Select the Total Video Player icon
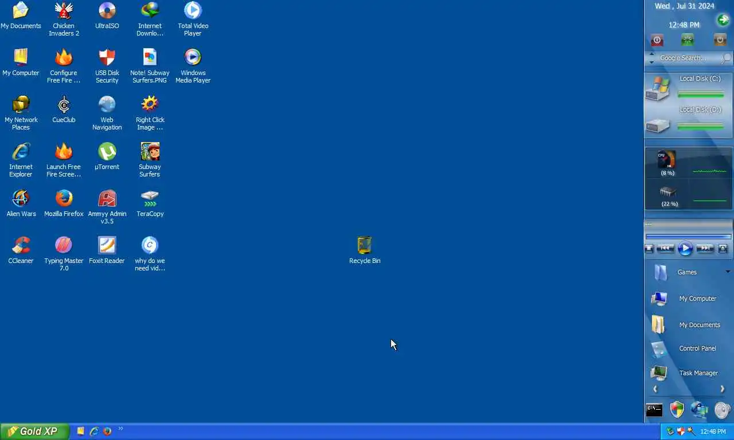 click(193, 19)
